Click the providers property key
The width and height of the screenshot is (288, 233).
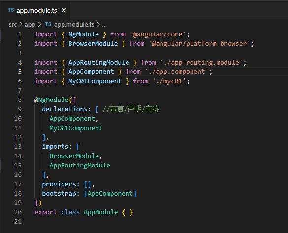tap(59, 184)
